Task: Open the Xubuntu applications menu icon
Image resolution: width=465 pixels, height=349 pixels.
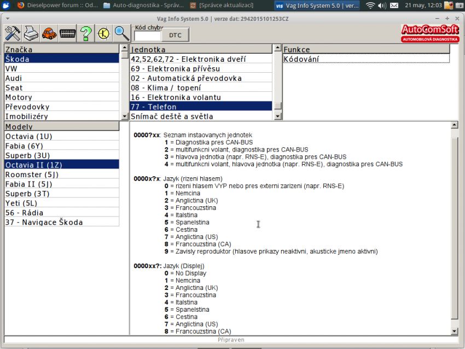Action: point(5,5)
